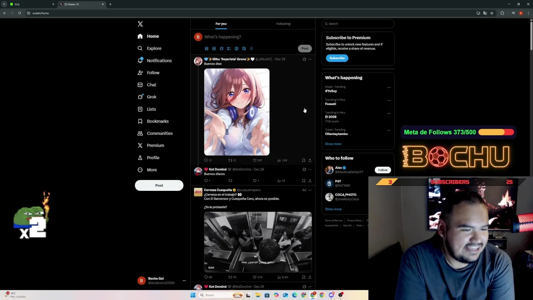Play the Cerveza Cusqueña elevator video
Viewport: 533px width, 300px height.
258,242
